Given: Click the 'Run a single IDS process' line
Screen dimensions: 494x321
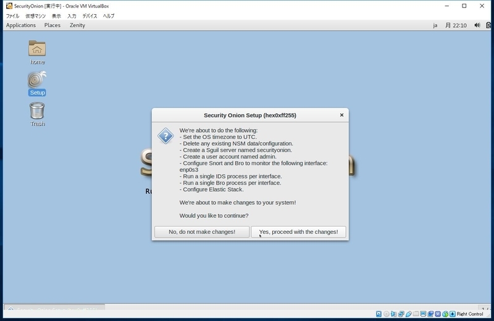Looking at the screenshot, I should (x=230, y=176).
